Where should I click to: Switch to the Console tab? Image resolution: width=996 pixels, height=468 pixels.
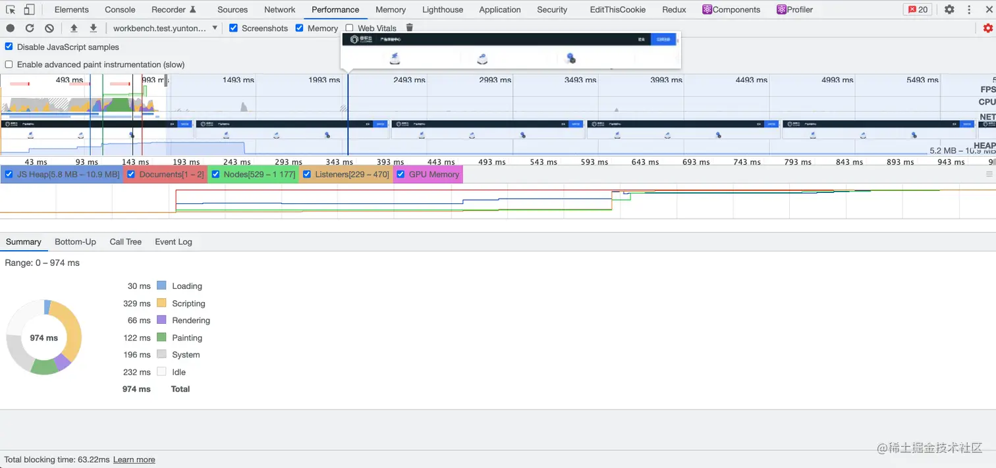click(x=120, y=10)
